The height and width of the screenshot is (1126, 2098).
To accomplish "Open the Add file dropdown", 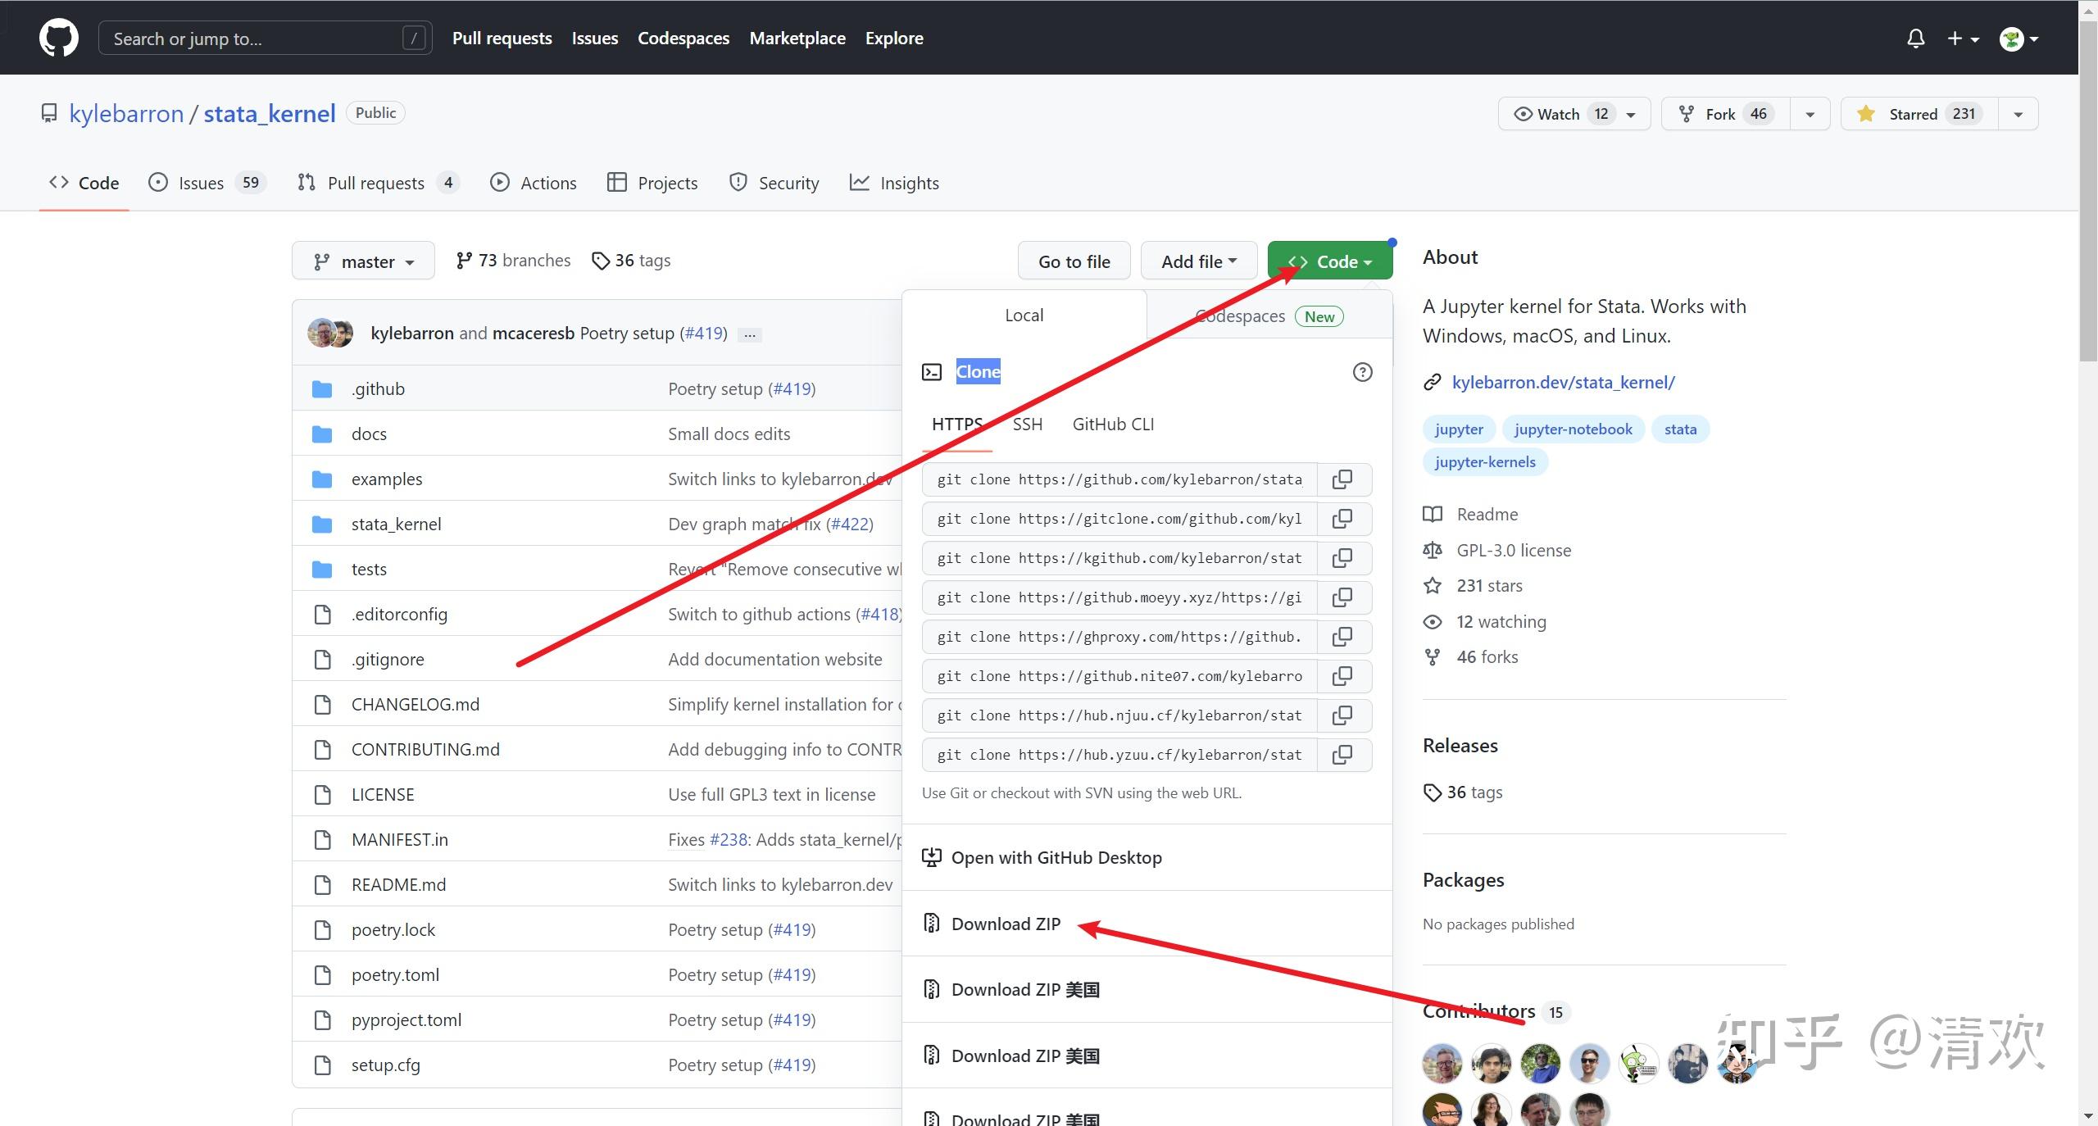I will click(1198, 261).
